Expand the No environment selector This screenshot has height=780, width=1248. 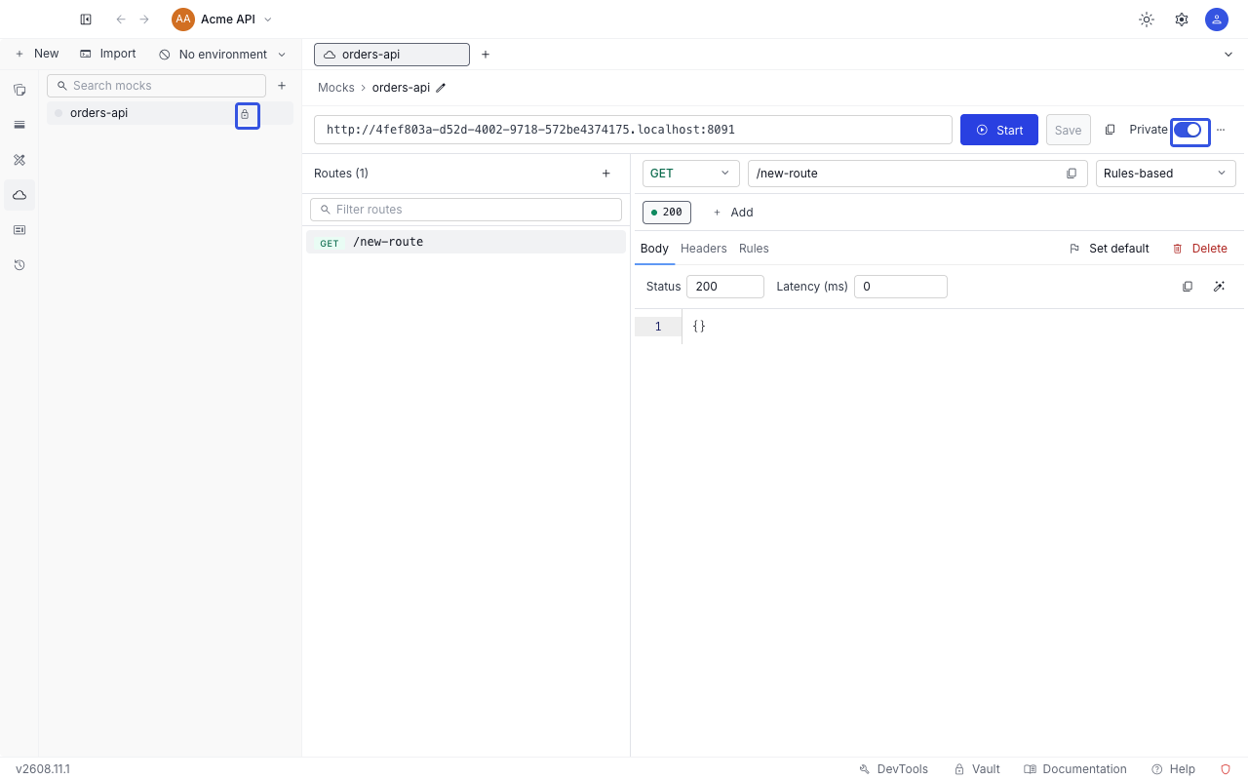[223, 55]
